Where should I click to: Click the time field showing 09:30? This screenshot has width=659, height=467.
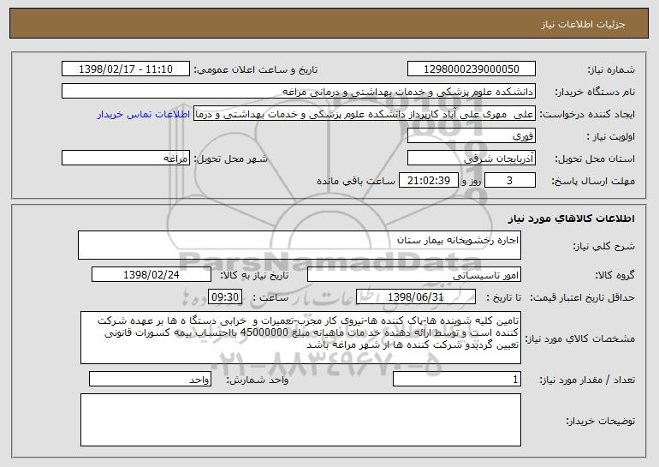coord(225,297)
